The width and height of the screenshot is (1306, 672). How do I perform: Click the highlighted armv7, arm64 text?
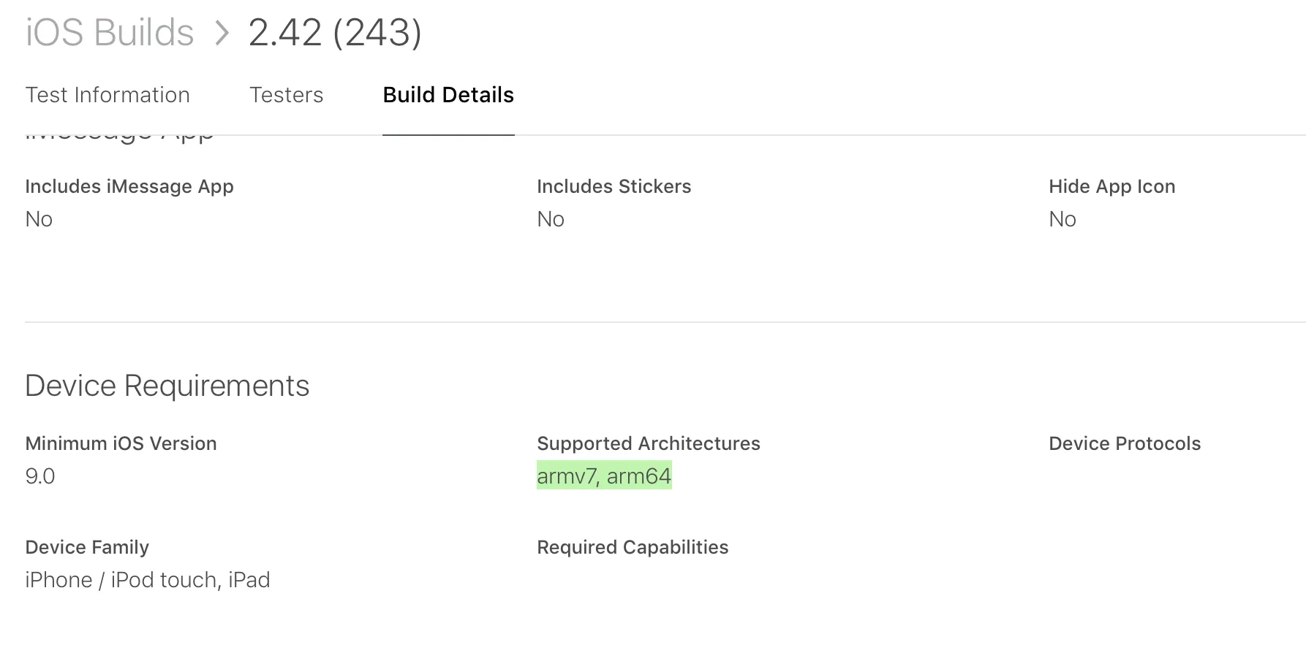604,476
